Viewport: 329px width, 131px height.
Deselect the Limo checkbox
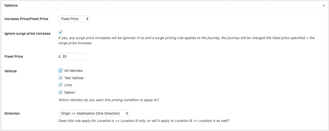(x=60, y=85)
